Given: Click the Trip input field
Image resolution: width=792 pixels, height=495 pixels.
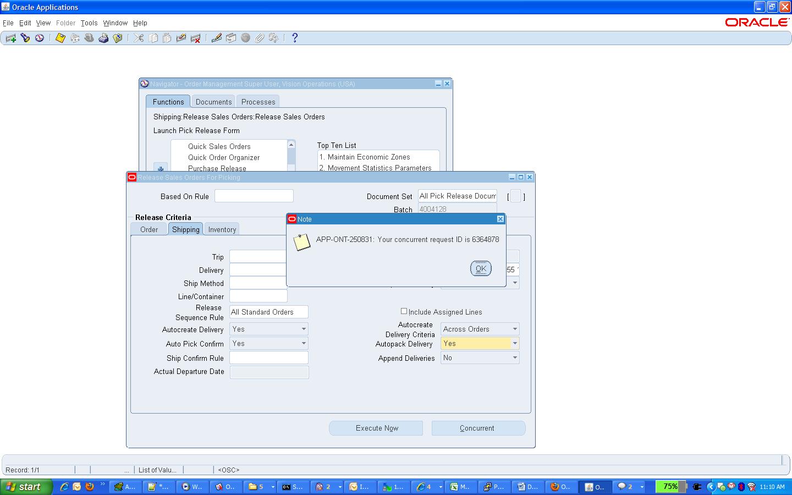Looking at the screenshot, I should 258,256.
